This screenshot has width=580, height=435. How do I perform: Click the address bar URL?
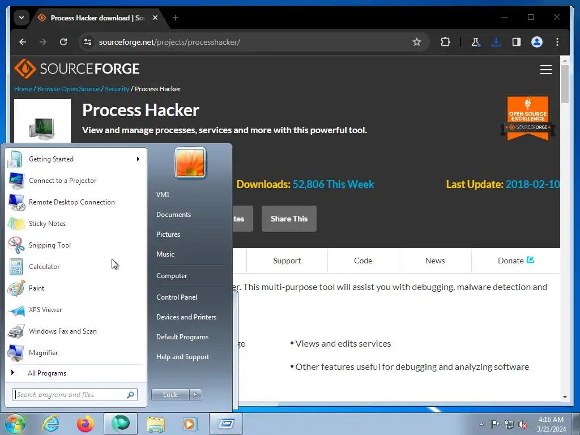(x=169, y=42)
